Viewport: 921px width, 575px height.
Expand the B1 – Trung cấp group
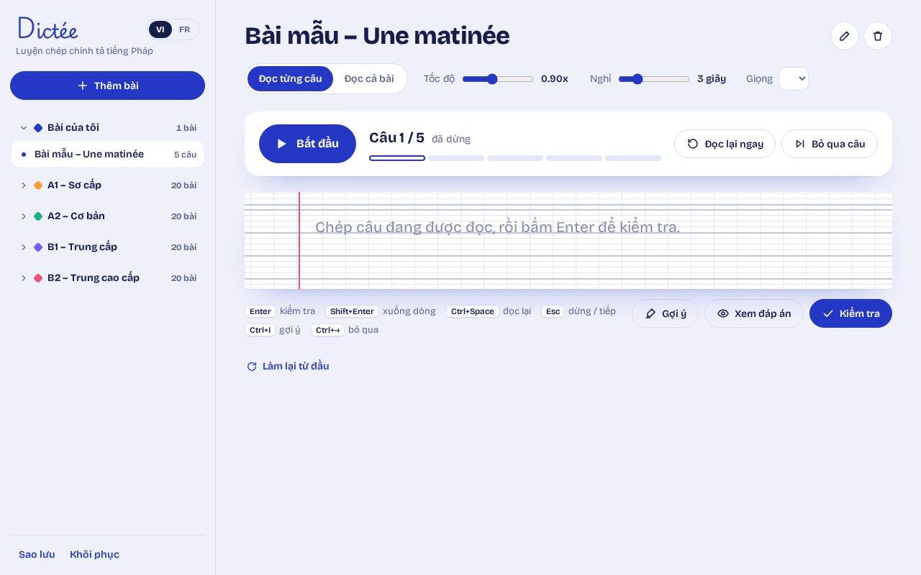click(24, 247)
